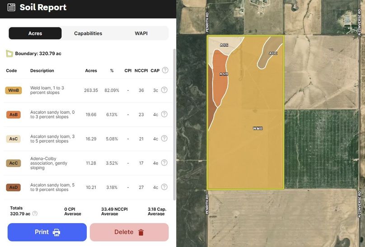Click the AsB orange soil code badge
Image resolution: width=365 pixels, height=247 pixels.
tap(14, 115)
